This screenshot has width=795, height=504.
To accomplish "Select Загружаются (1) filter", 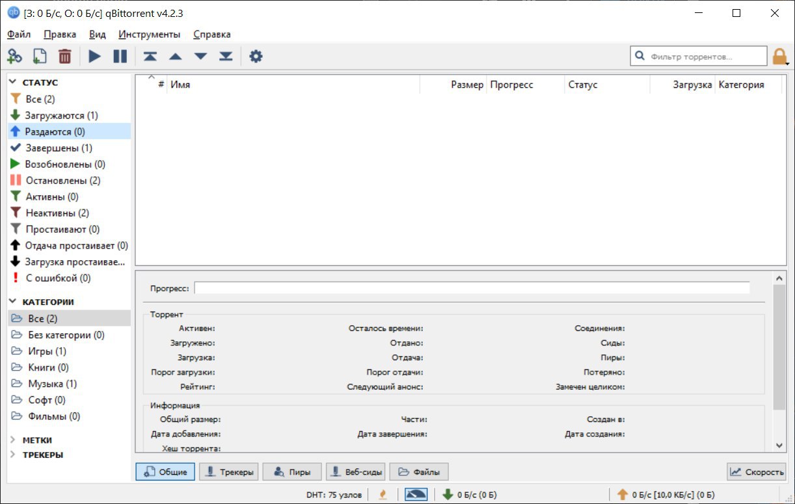I will click(x=69, y=115).
